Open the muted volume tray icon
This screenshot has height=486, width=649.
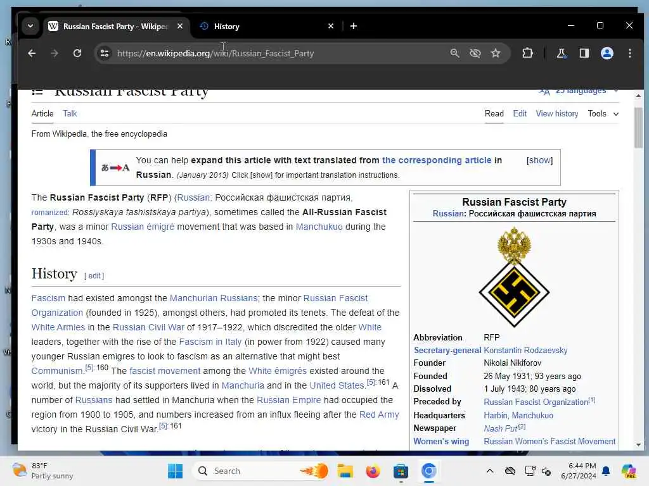[x=546, y=471]
